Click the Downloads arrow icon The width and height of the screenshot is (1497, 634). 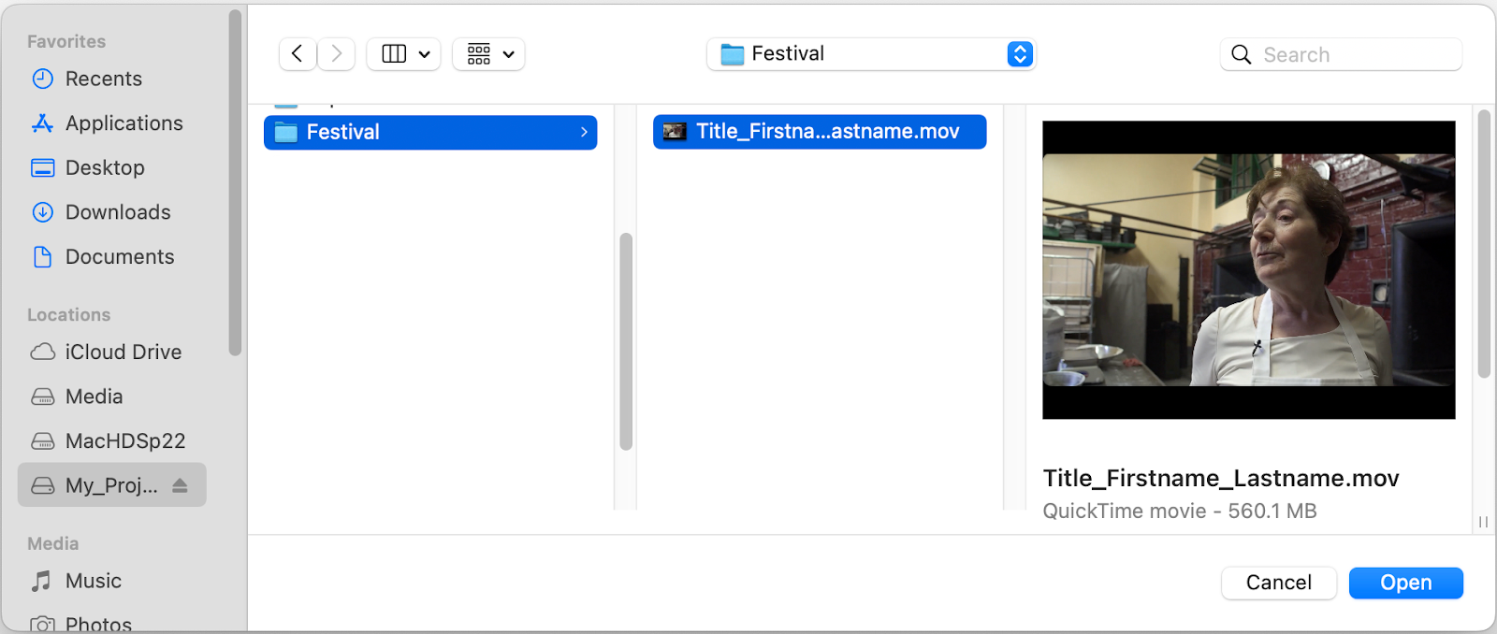coord(42,212)
